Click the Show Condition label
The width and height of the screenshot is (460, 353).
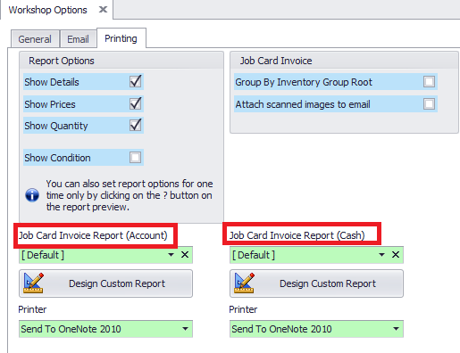pos(57,158)
